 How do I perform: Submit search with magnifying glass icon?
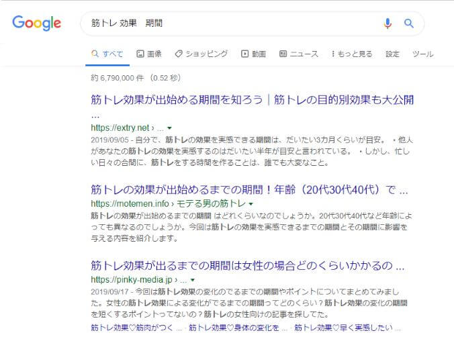(x=408, y=23)
